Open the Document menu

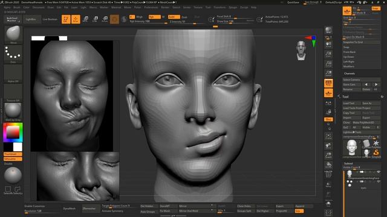coord(39,7)
